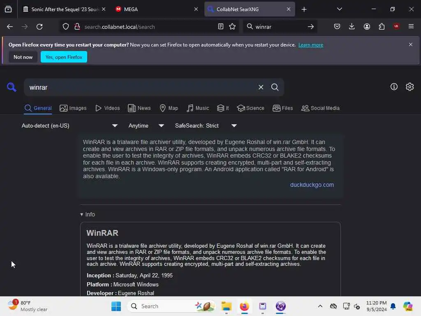Switch to the Images category
Image resolution: width=421 pixels, height=316 pixels.
tap(73, 108)
